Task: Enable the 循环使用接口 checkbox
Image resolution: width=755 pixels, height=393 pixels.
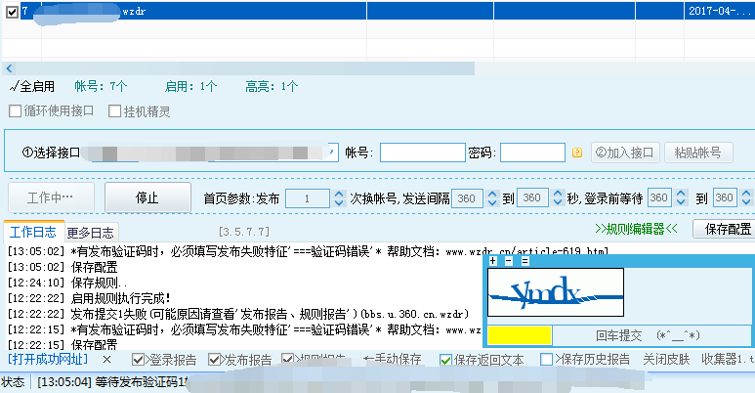Action: [15, 111]
